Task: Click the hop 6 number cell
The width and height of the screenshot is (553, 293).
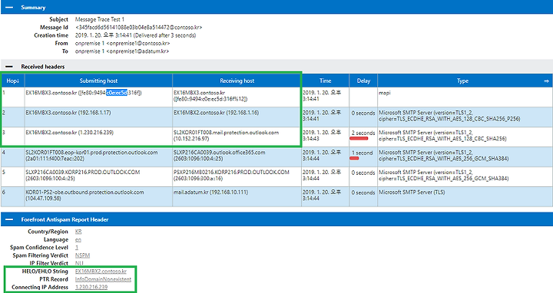Action: [x=13, y=196]
